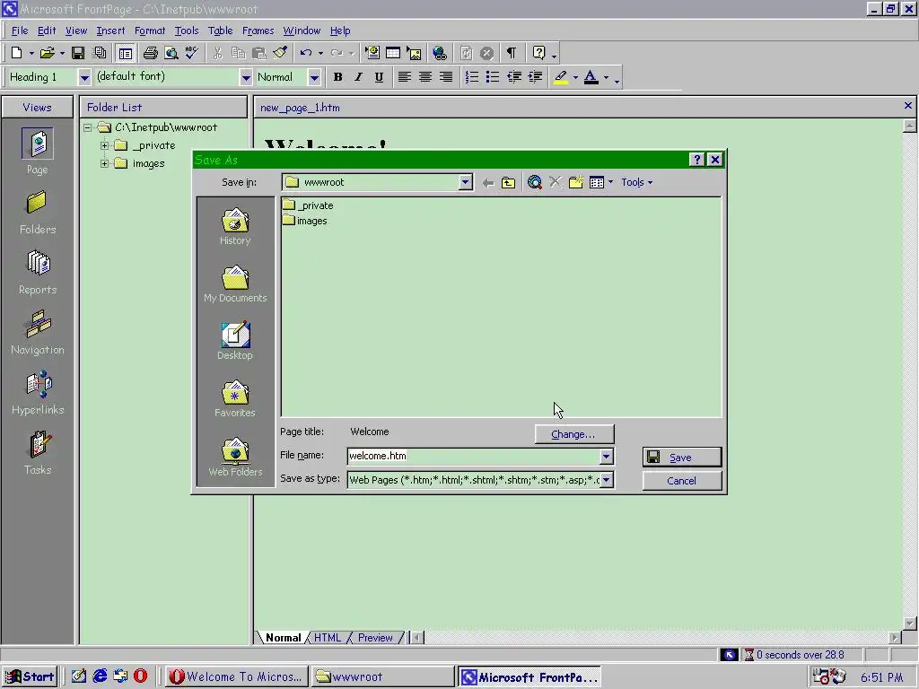The height and width of the screenshot is (689, 919).
Task: Apply the Font Color button
Action: coord(591,77)
